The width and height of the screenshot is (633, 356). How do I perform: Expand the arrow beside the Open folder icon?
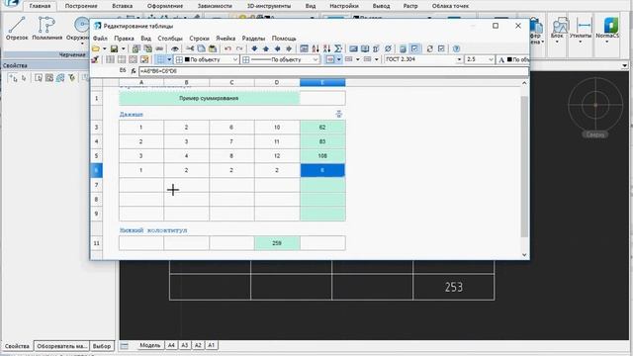click(104, 48)
